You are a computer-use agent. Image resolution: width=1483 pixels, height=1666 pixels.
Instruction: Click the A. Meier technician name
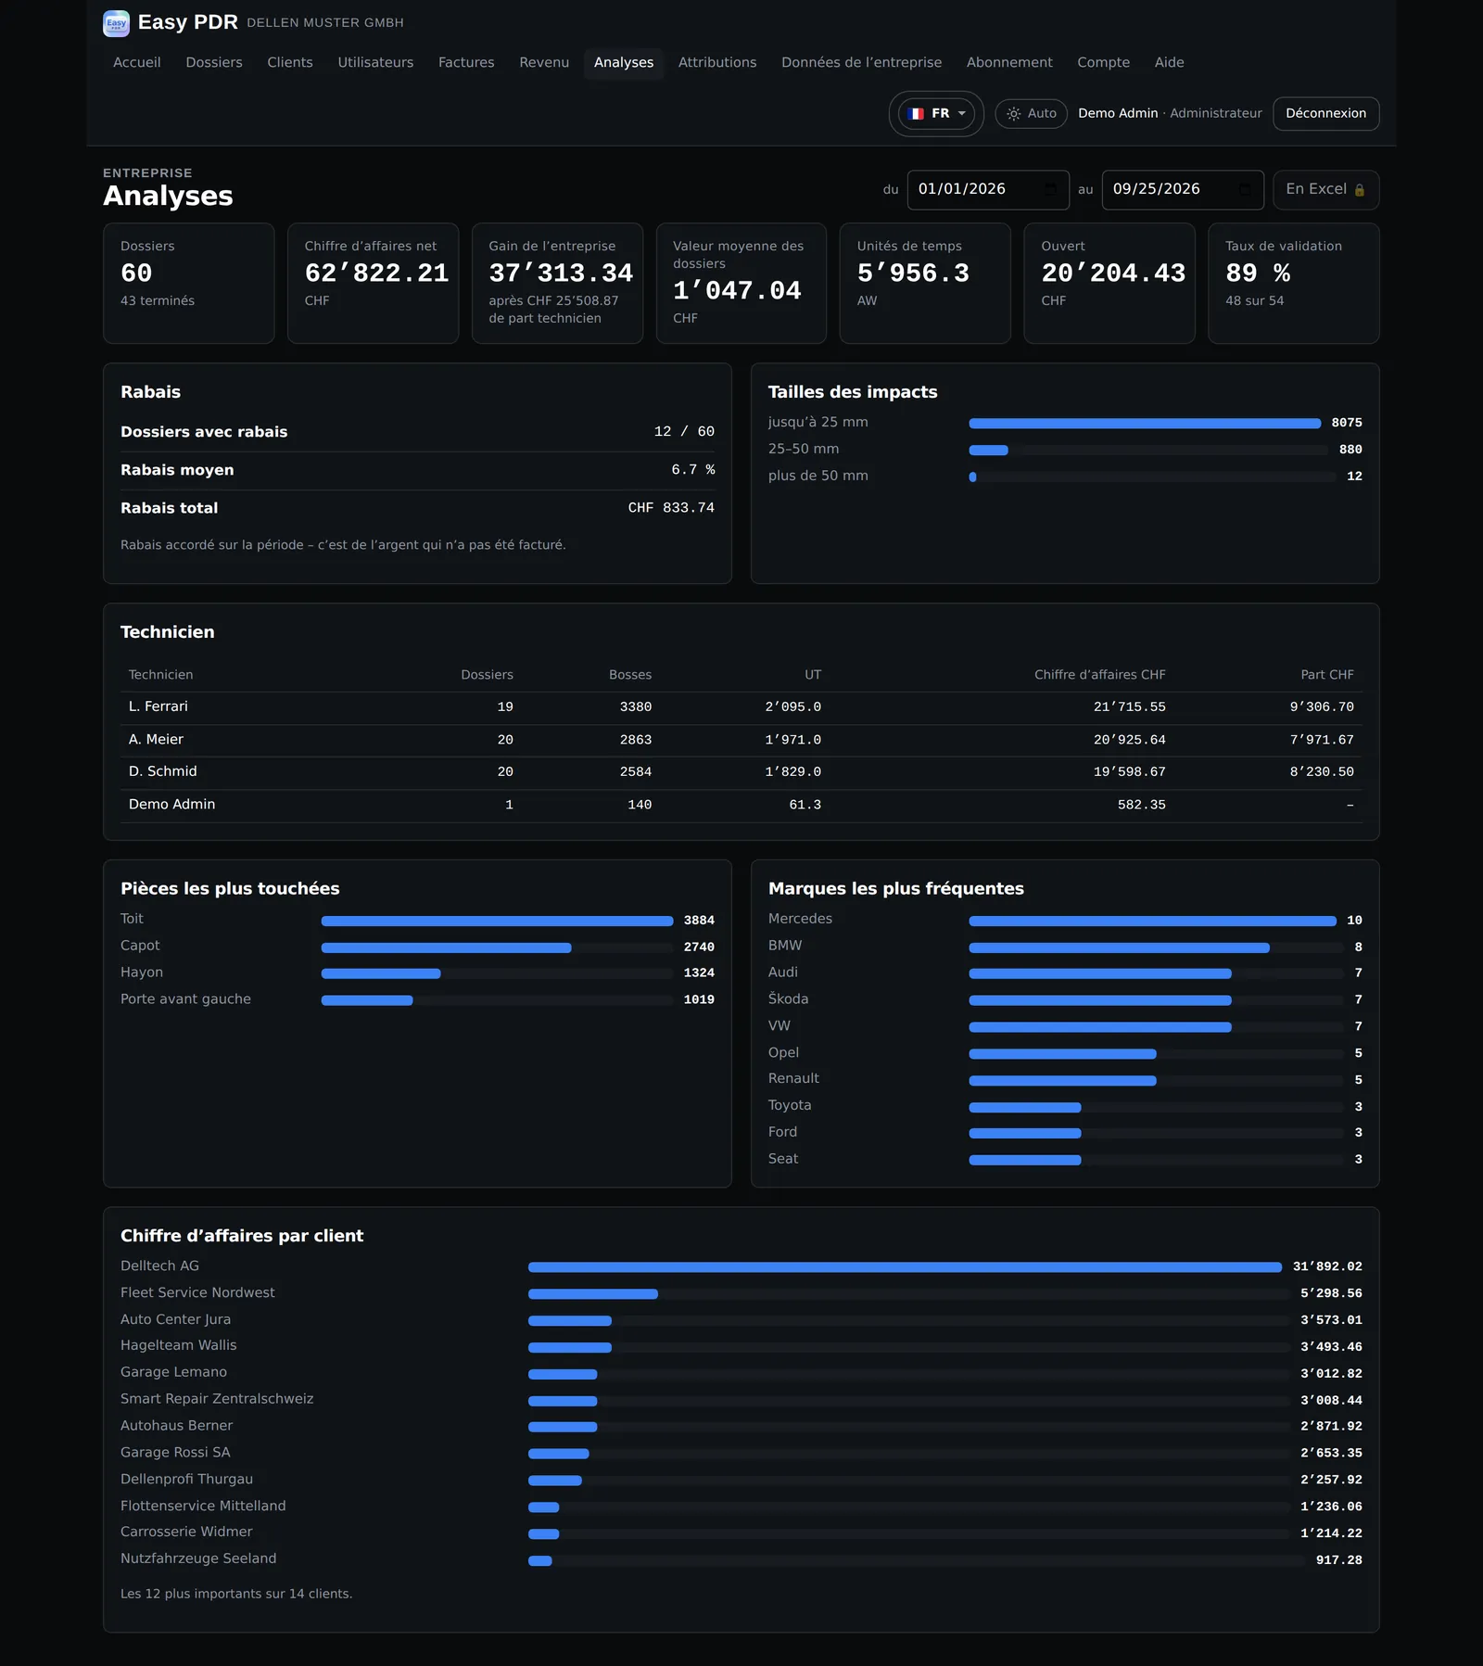coord(156,739)
